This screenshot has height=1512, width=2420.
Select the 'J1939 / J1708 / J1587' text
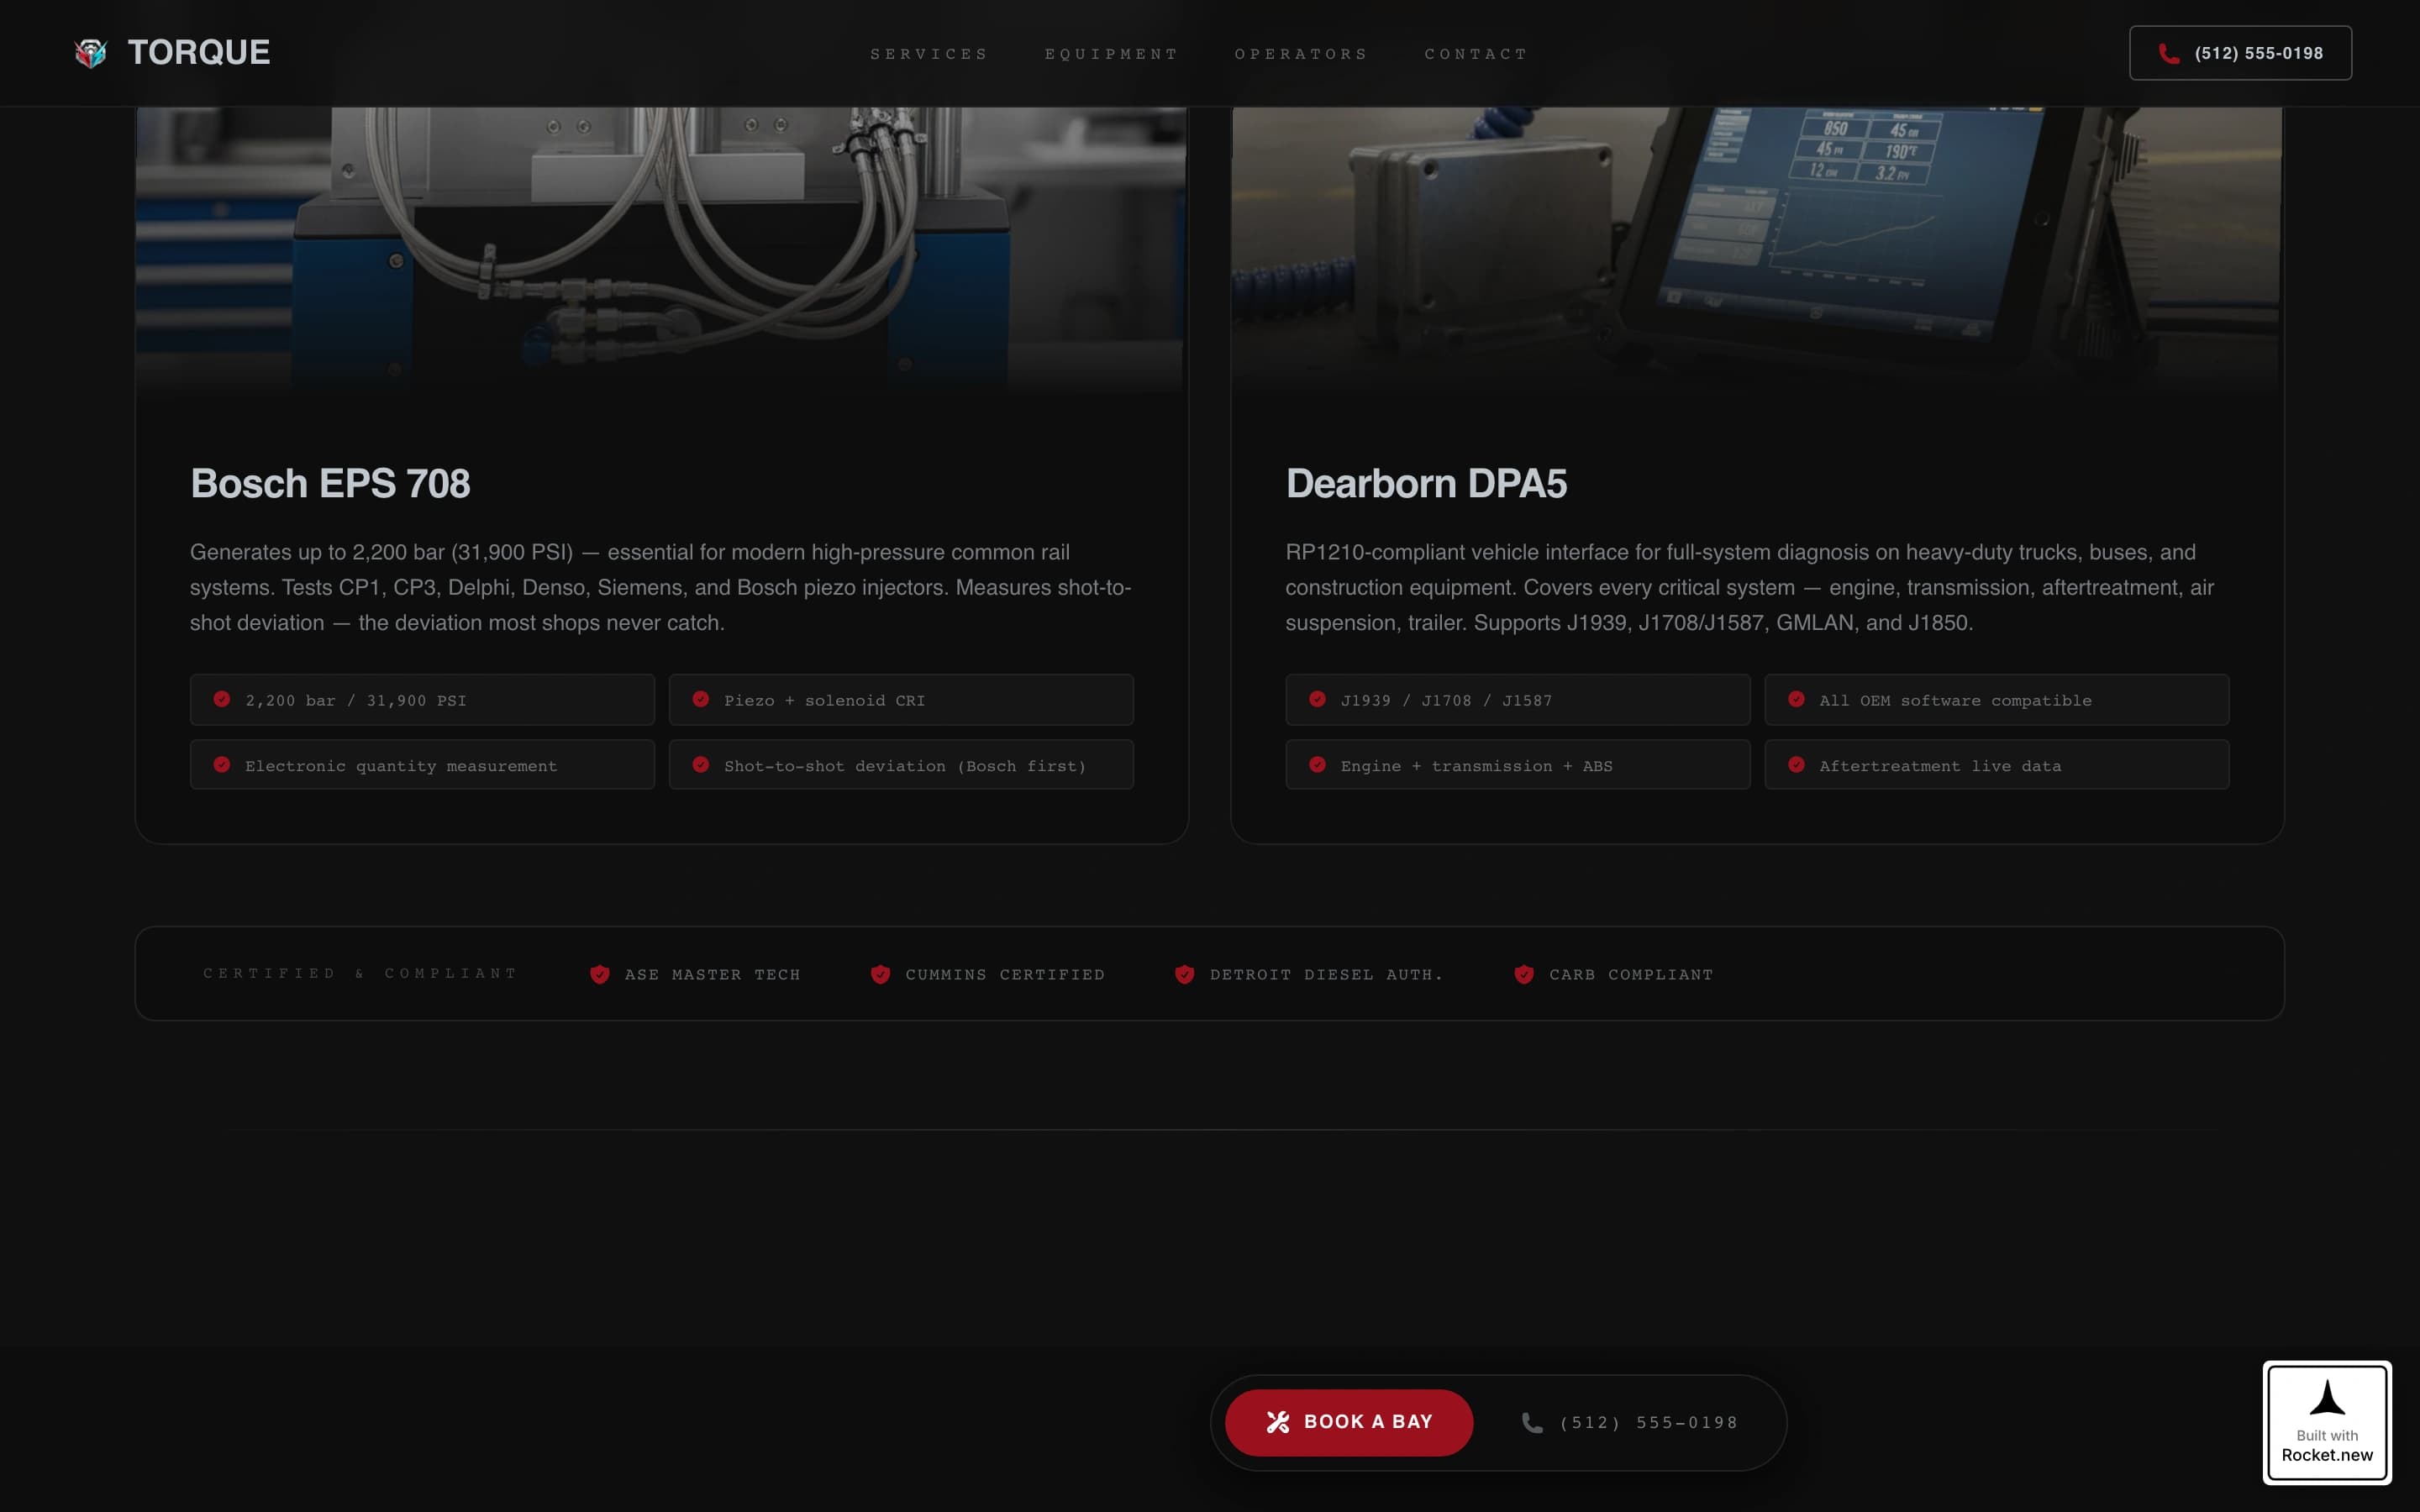[1447, 701]
